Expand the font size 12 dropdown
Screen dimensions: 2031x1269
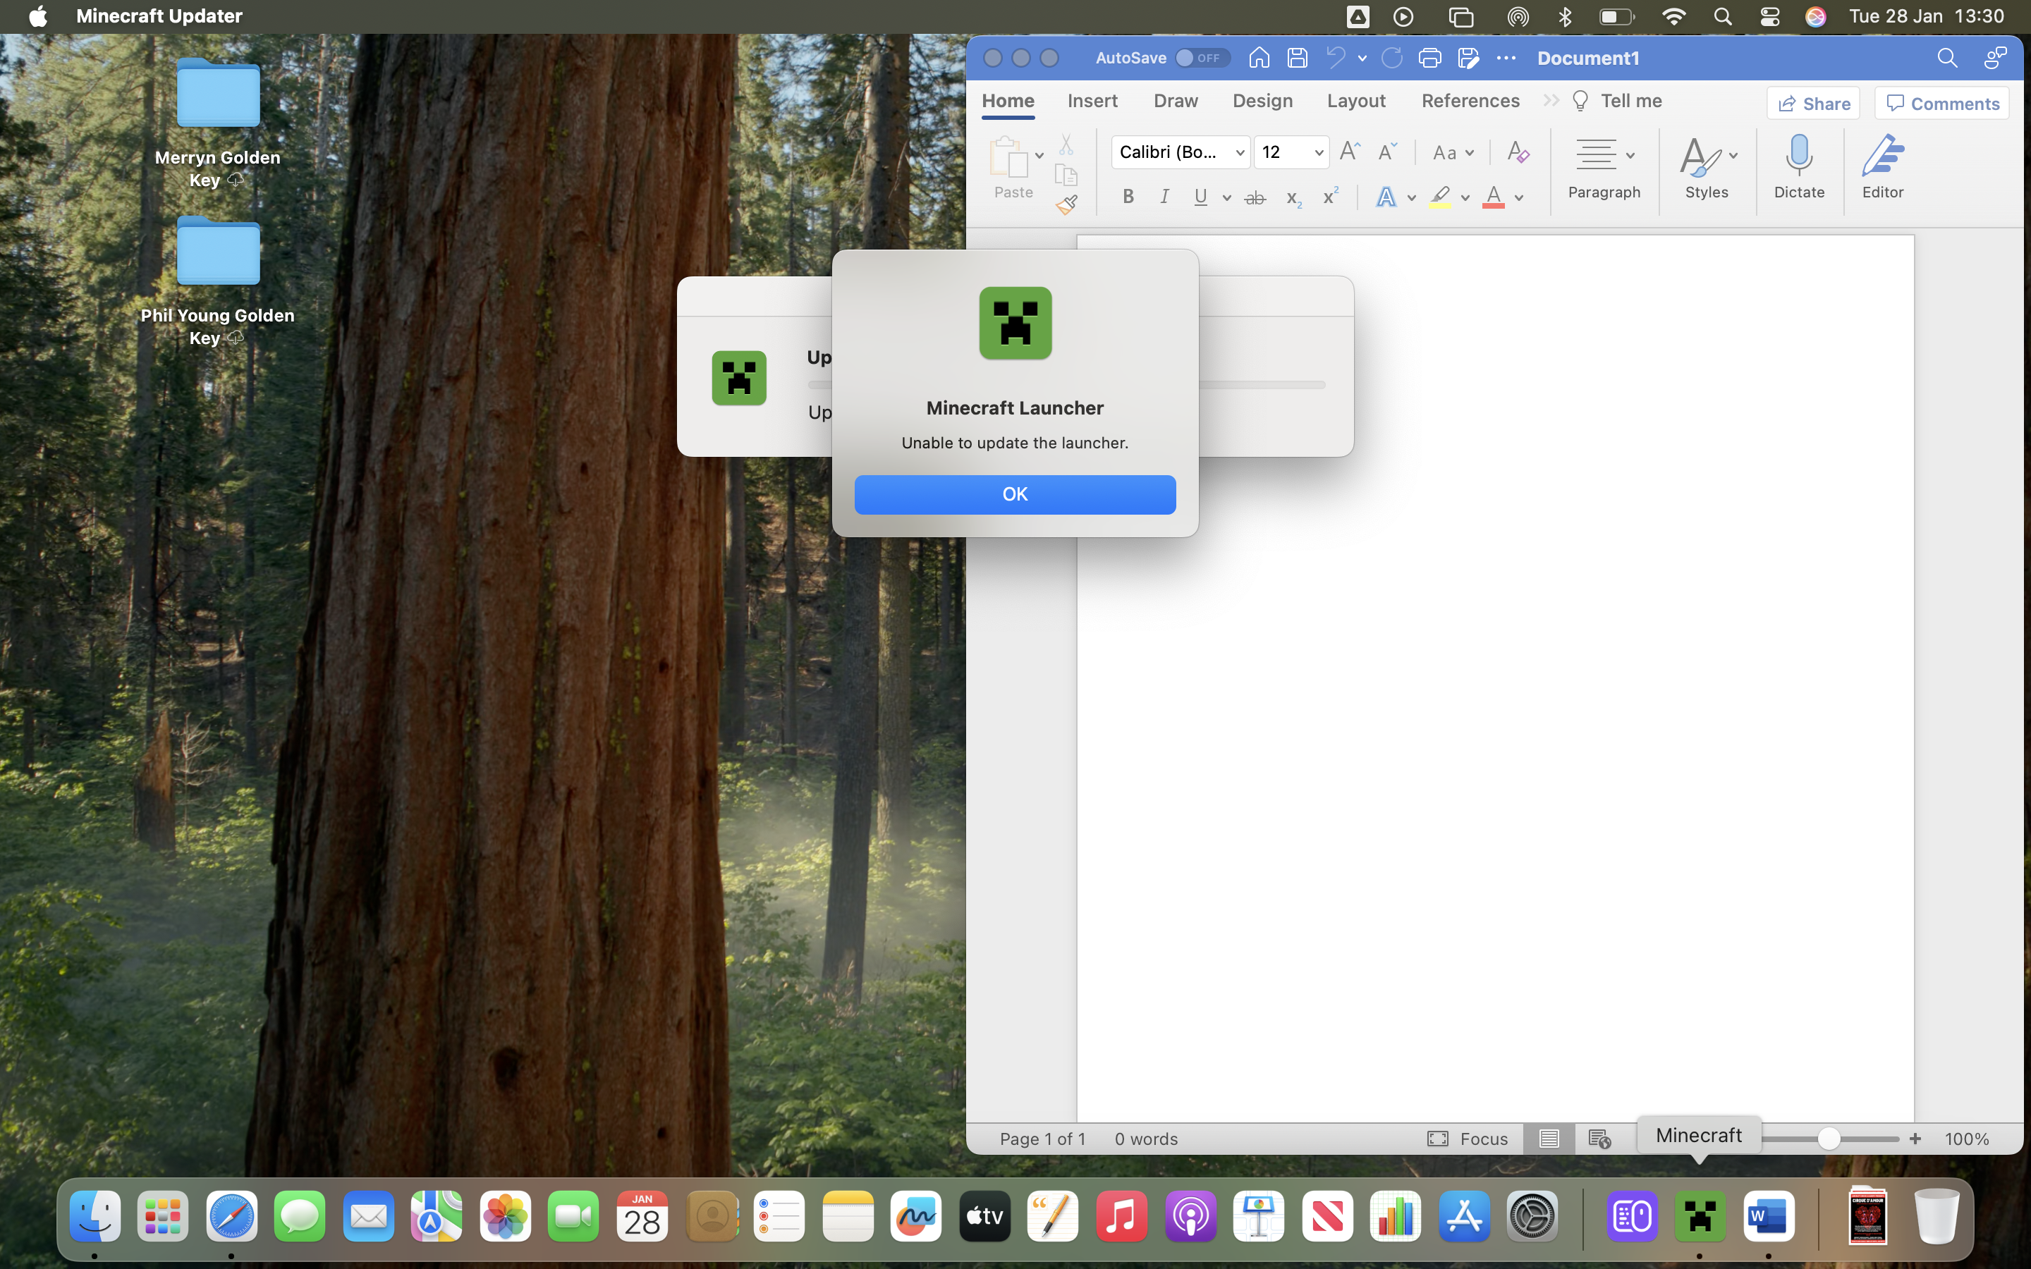1319,153
